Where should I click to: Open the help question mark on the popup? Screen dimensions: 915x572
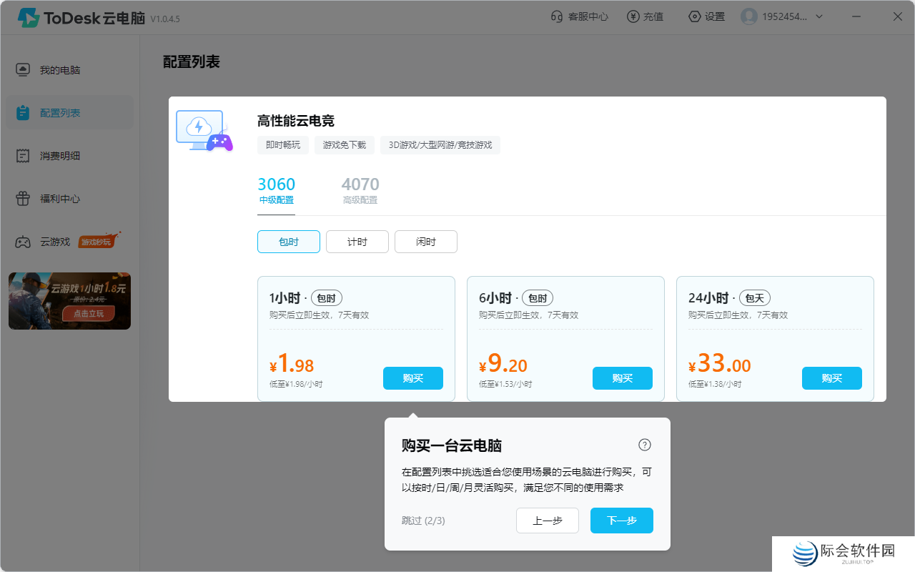(x=645, y=445)
